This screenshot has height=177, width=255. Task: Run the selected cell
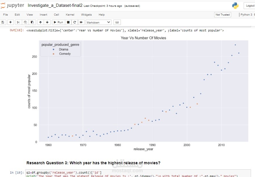coord(58,22)
